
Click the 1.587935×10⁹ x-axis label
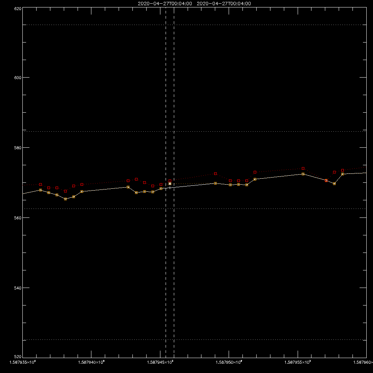click(x=23, y=362)
